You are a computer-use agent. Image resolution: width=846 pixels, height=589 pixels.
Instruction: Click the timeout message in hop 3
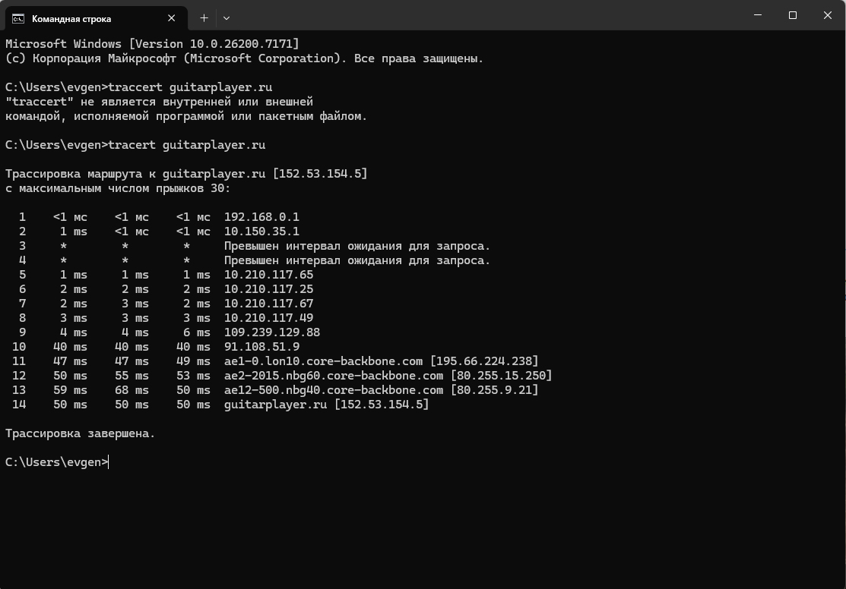[x=357, y=246]
